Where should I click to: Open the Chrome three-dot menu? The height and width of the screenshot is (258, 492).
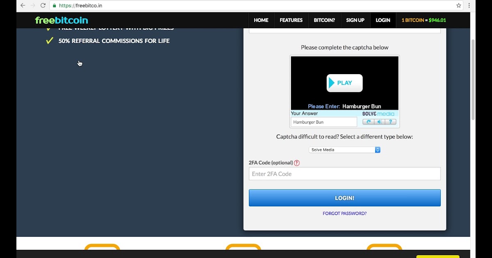[469, 6]
